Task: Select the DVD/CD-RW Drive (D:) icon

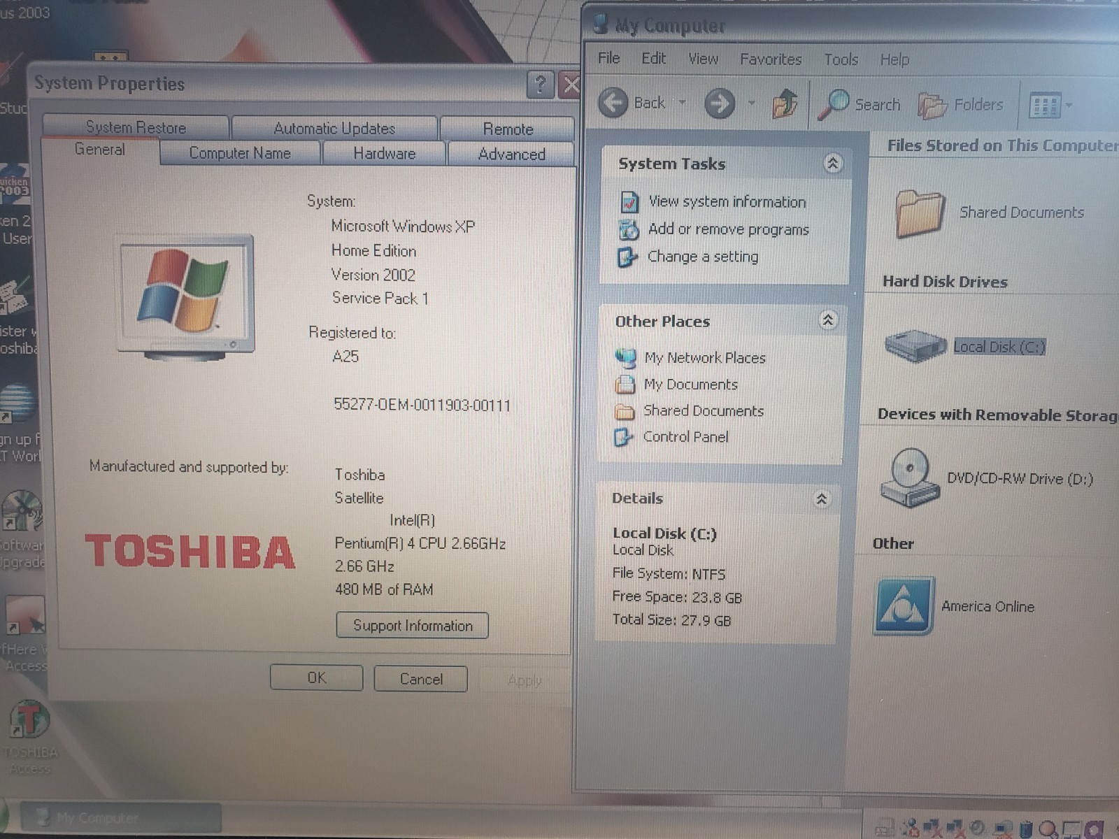Action: 909,478
